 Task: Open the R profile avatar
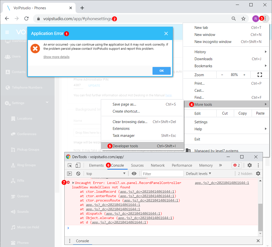click(x=256, y=19)
